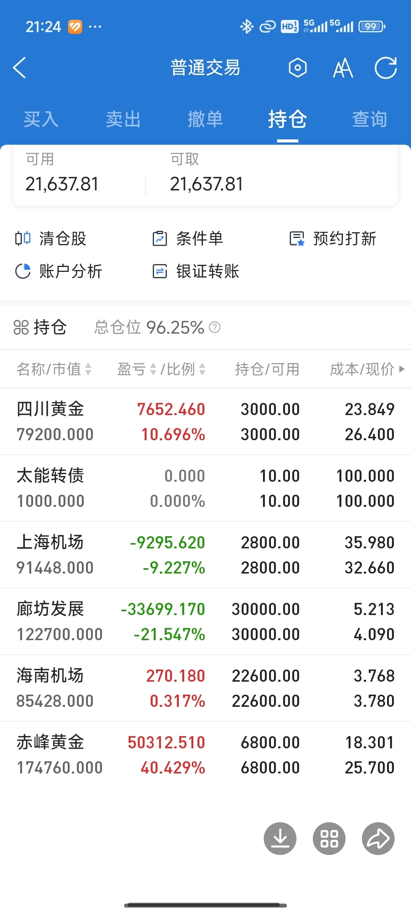Image resolution: width=411 pixels, height=914 pixels.
Task: Go back with the left arrow icon
Action: click(19, 68)
